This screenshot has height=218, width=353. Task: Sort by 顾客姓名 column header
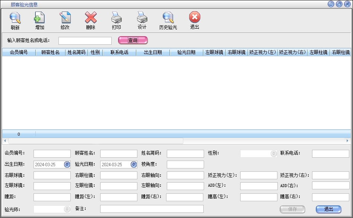(50, 53)
